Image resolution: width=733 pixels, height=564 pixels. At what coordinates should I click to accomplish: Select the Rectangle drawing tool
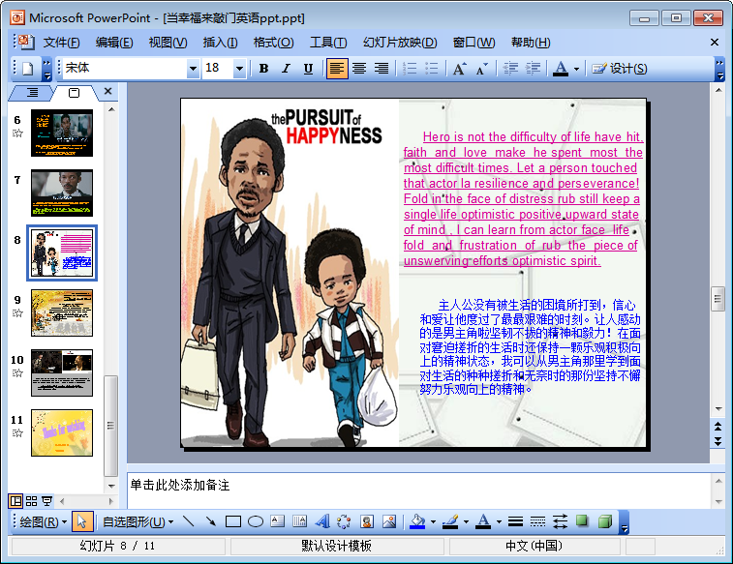[232, 521]
